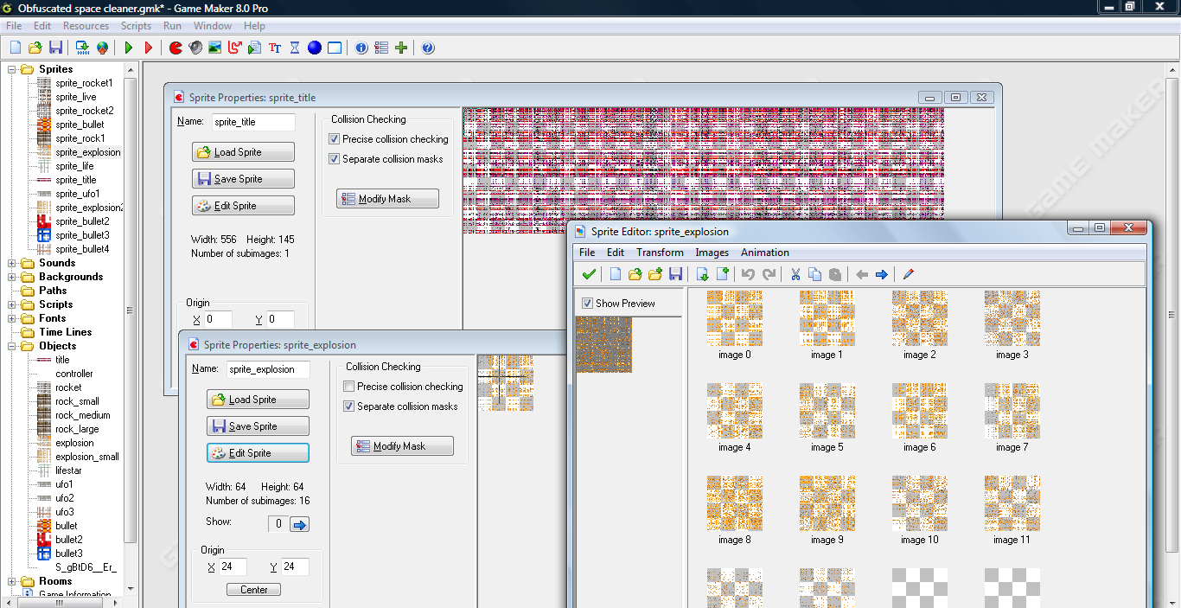Open Game Information via blue info icon
Image resolution: width=1181 pixels, height=608 pixels.
[x=361, y=48]
